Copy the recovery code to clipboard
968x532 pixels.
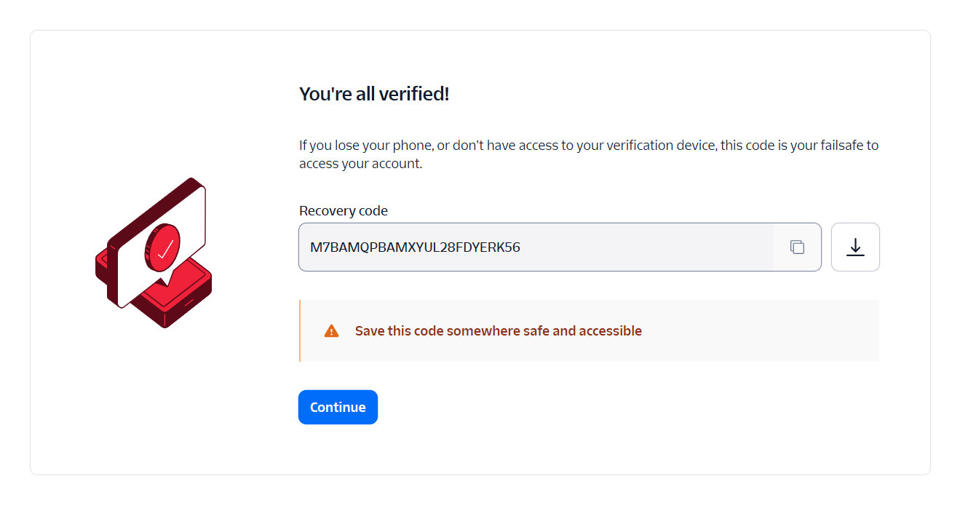pos(797,247)
